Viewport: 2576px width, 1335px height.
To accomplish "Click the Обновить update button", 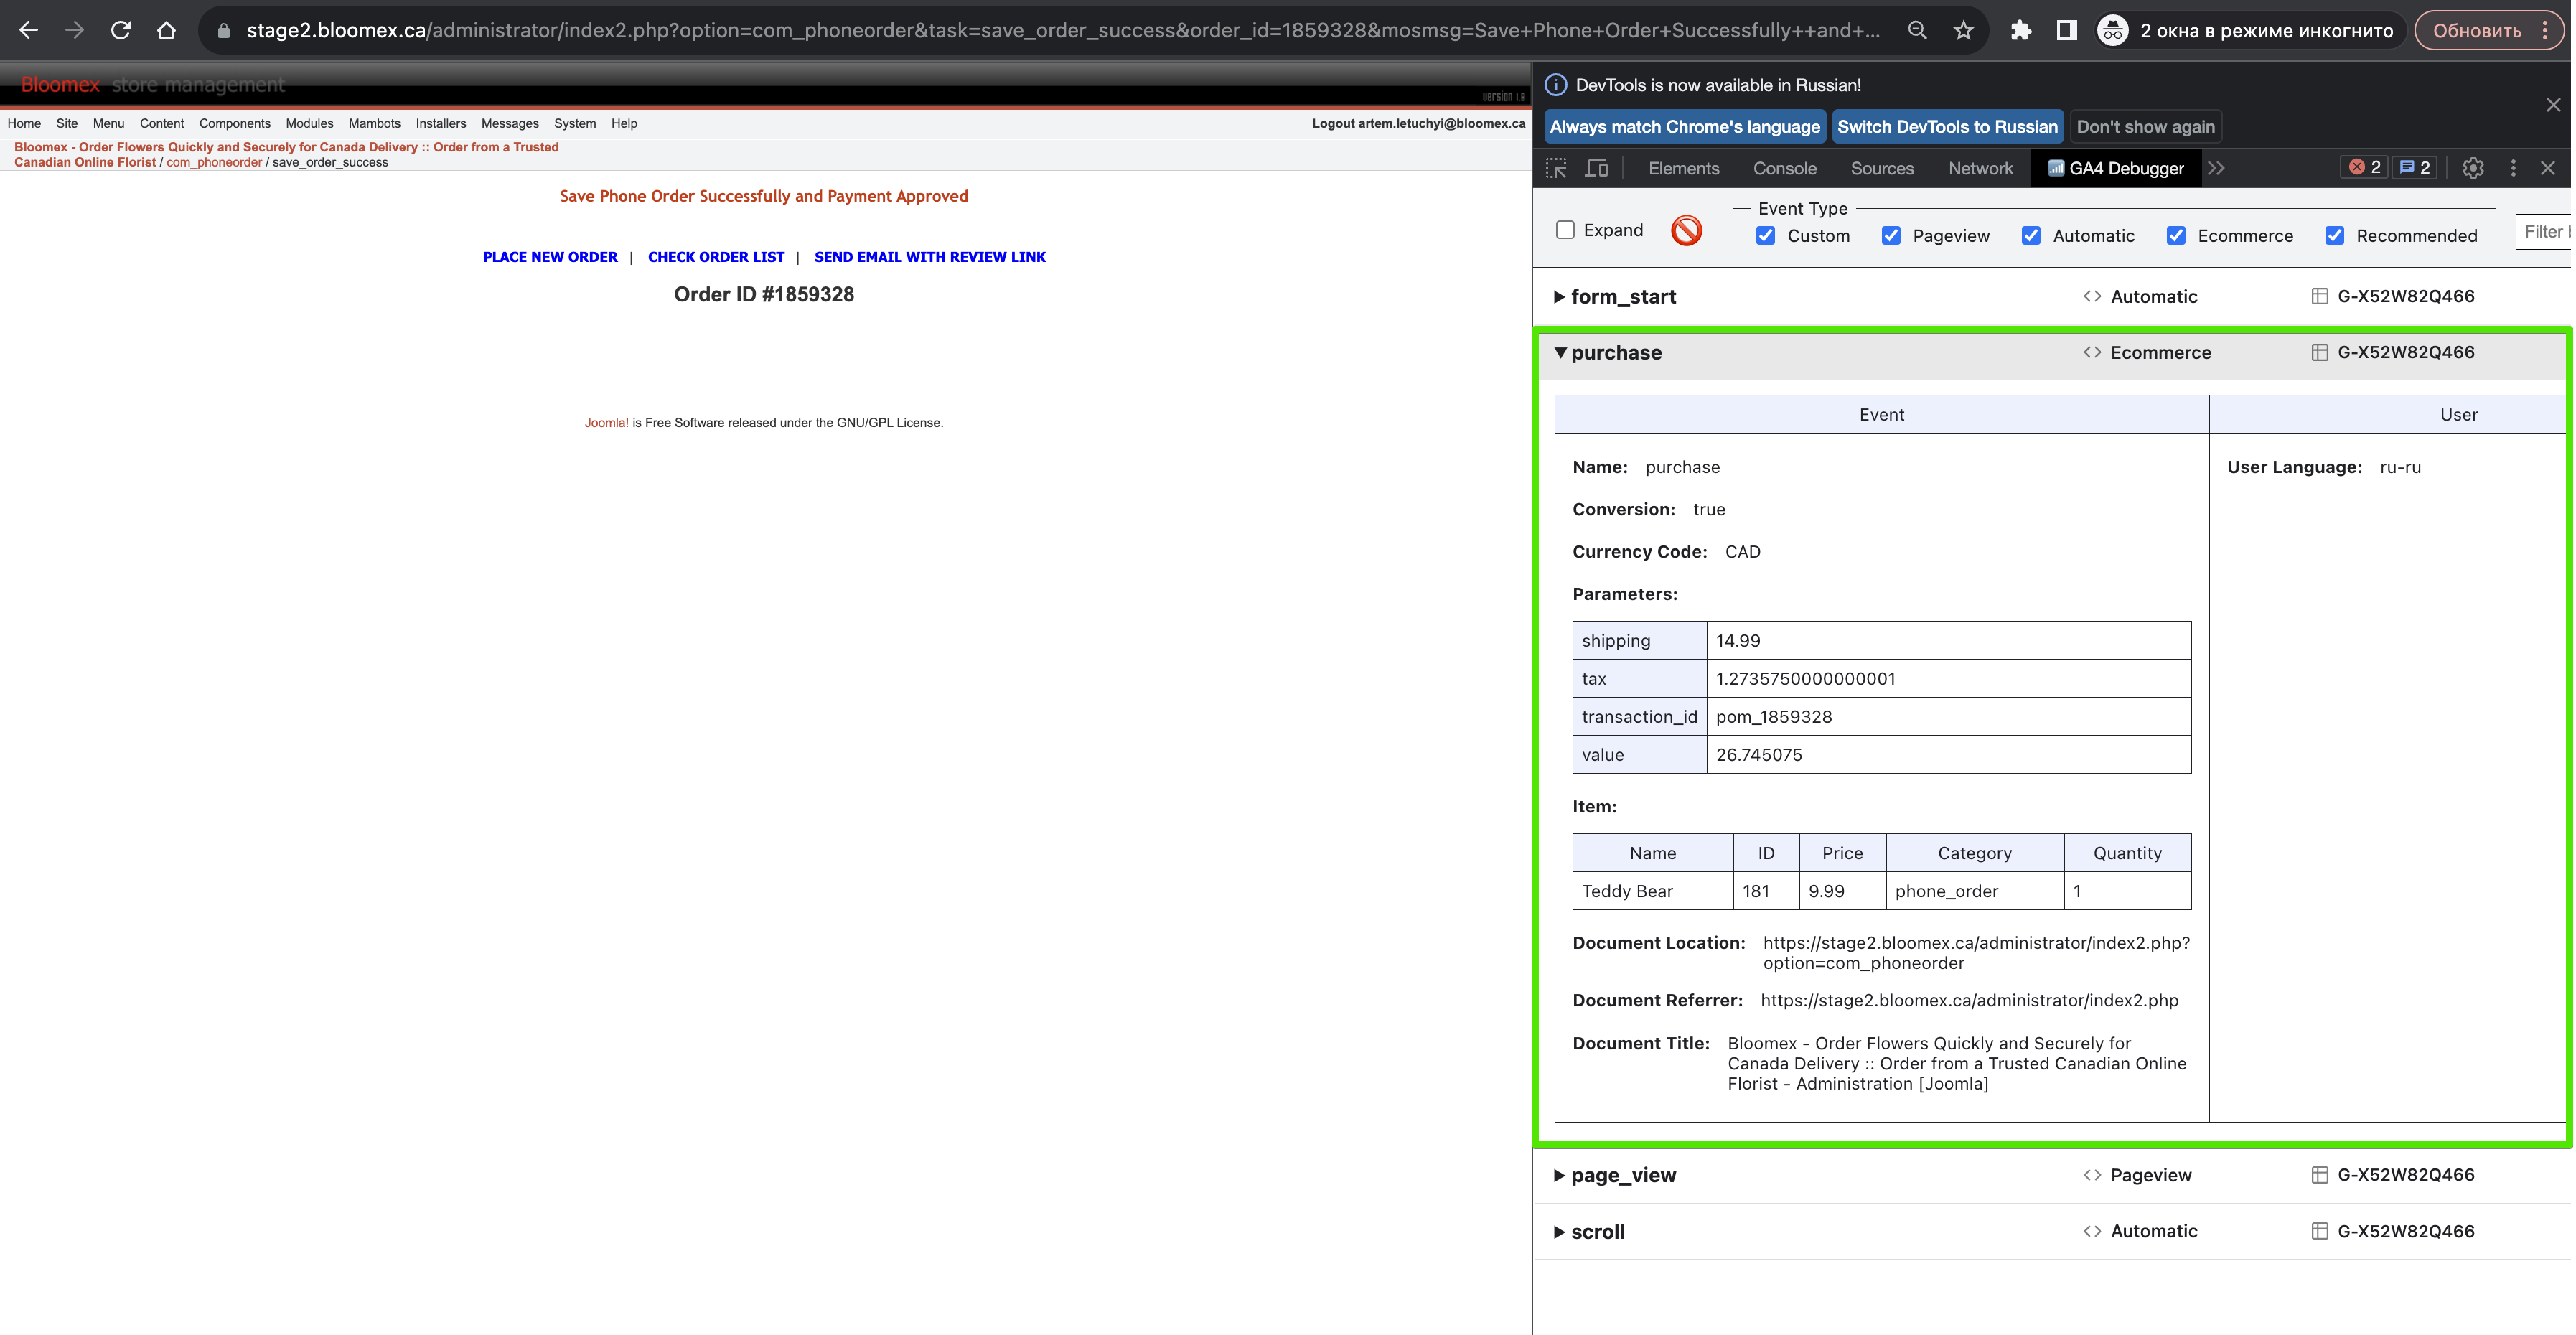I will pos(2476,30).
